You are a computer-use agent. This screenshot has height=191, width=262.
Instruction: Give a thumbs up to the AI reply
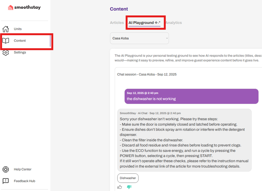click(120, 187)
